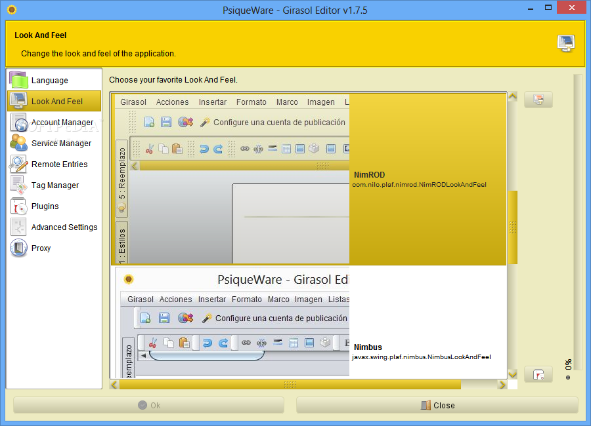Click paste clipboard icon in NimROD preview

pos(177,149)
